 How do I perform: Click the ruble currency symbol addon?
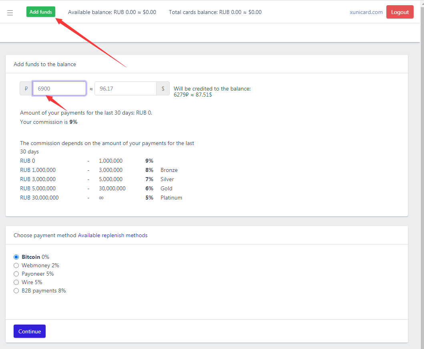pyautogui.click(x=26, y=89)
